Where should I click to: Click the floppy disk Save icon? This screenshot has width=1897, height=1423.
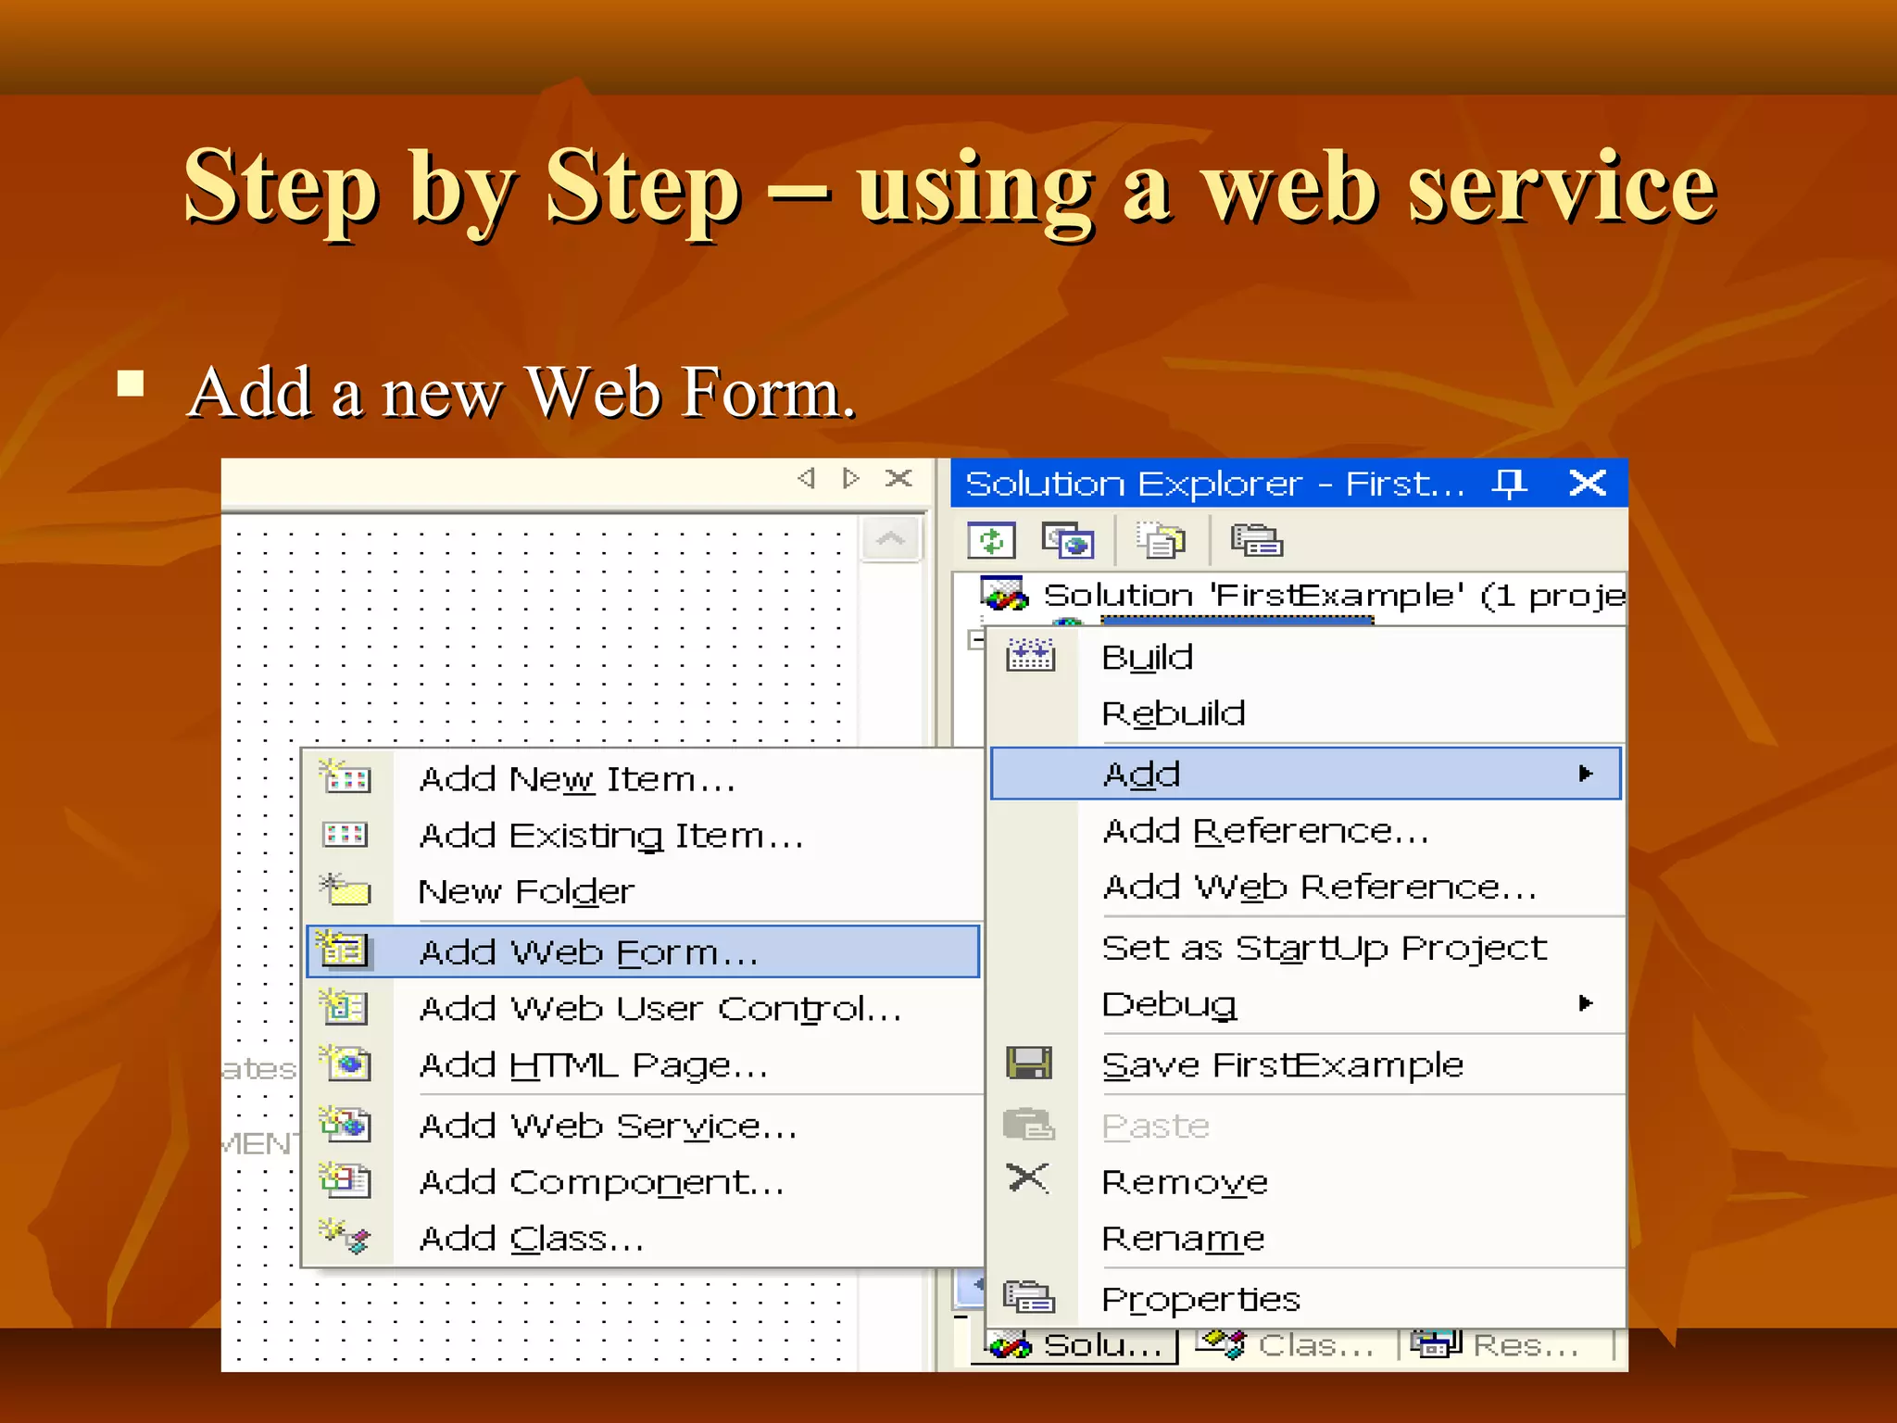[x=1029, y=1064]
